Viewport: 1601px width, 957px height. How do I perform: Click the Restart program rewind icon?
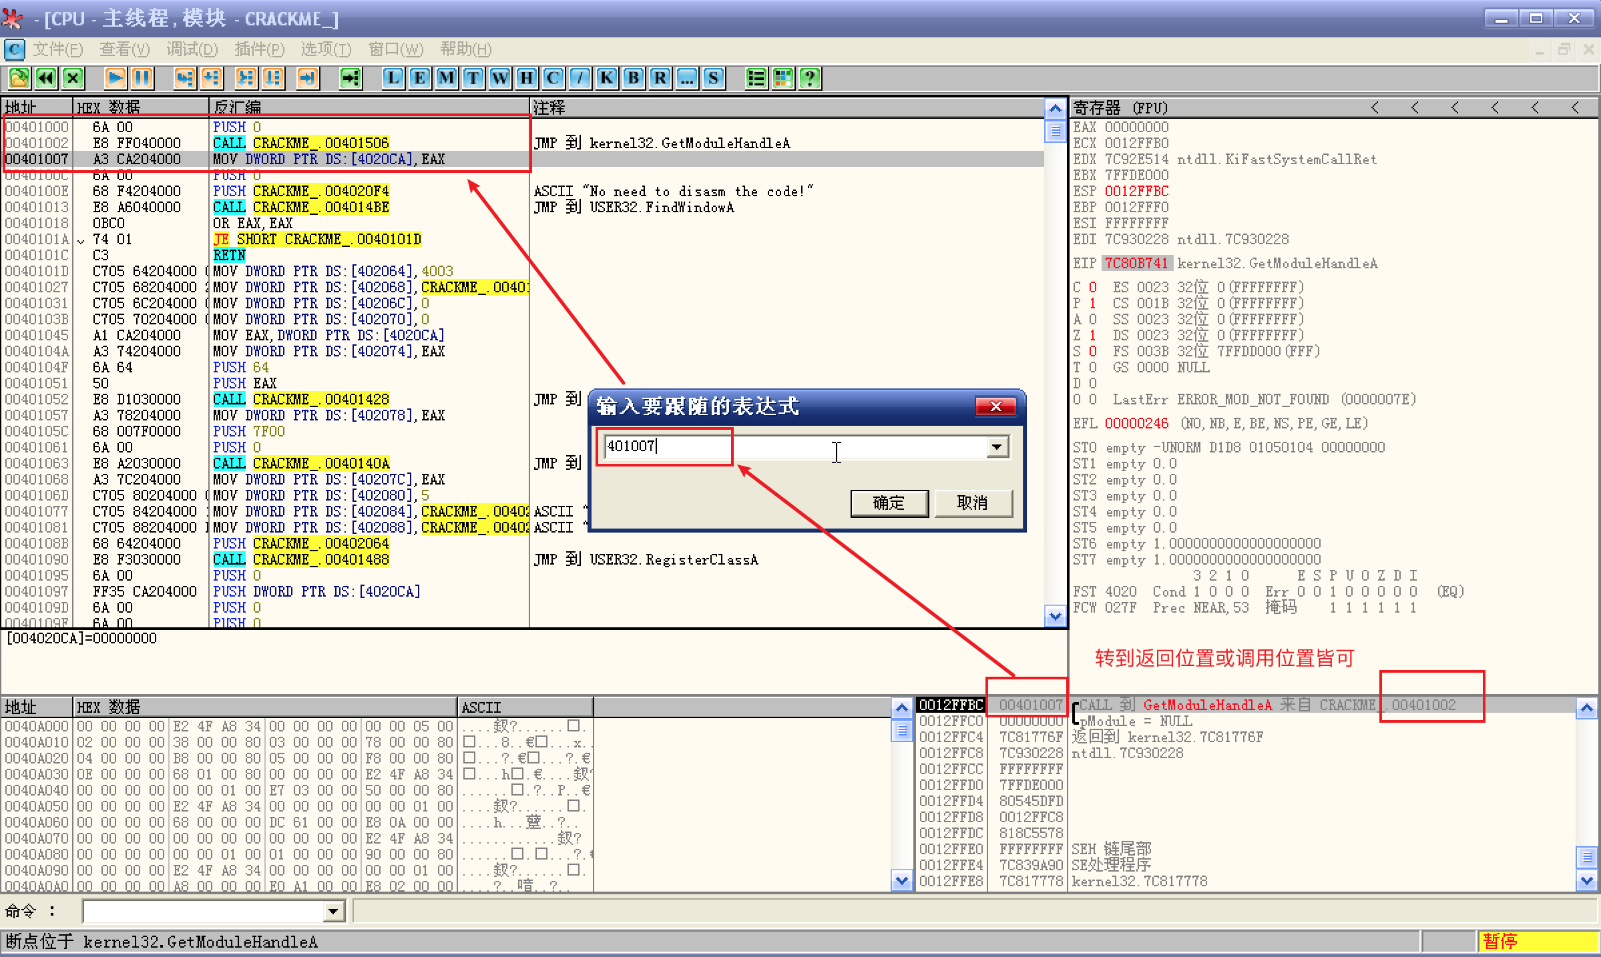[x=46, y=78]
